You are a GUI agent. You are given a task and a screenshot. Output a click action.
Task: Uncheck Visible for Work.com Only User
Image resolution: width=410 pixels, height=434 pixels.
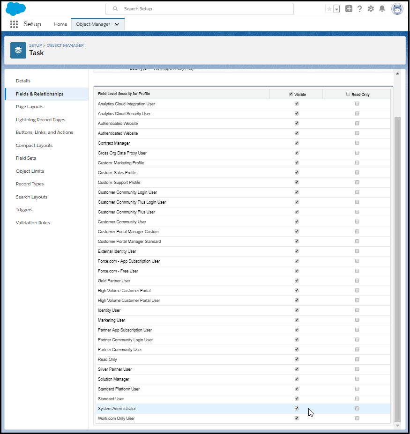coord(297,418)
